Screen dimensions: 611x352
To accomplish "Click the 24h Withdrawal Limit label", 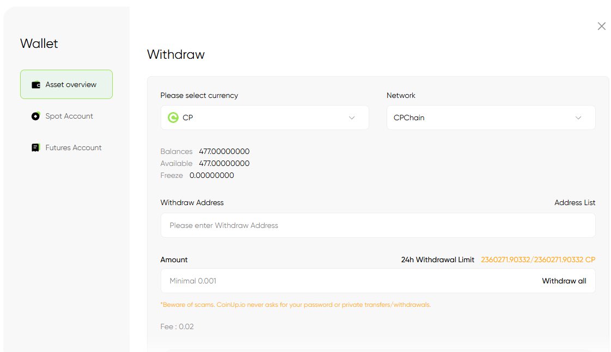I will point(438,260).
